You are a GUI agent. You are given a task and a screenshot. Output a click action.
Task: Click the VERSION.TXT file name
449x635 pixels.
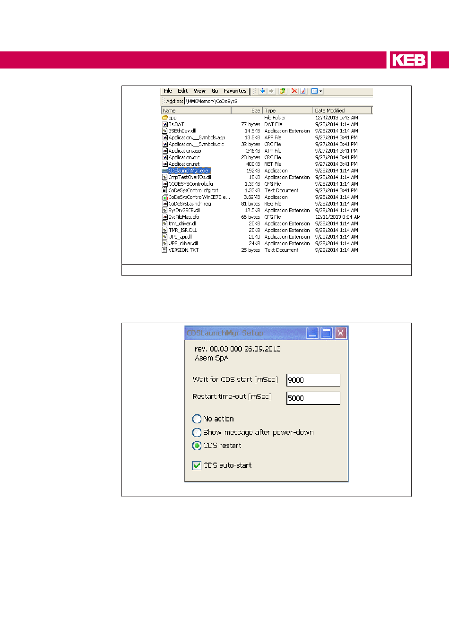(183, 250)
